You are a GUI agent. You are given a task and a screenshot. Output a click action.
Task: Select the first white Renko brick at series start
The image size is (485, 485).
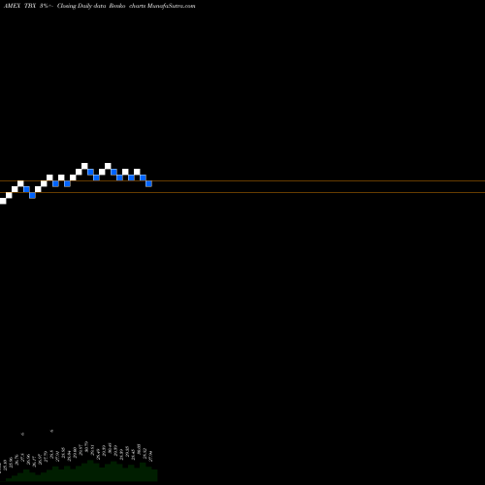coord(3,201)
